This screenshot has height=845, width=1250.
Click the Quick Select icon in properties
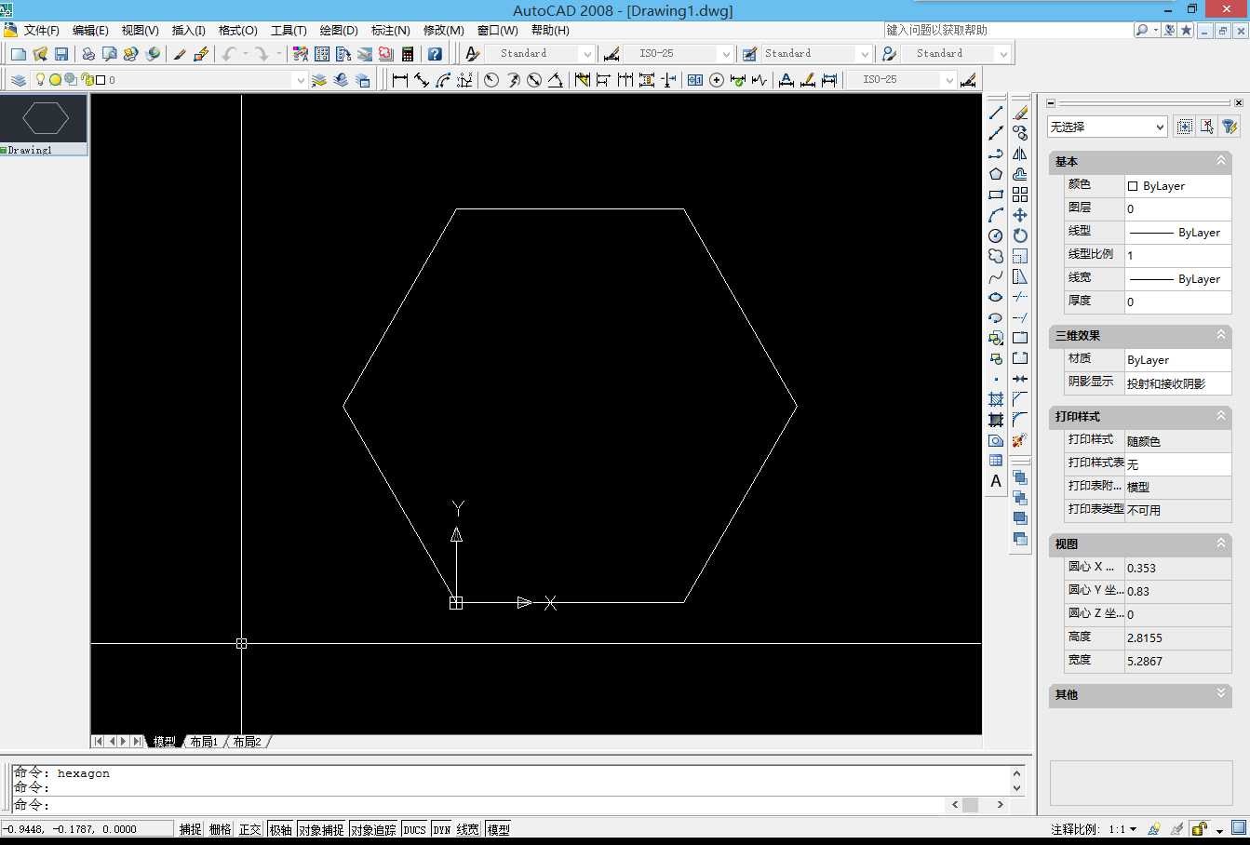coord(1230,127)
